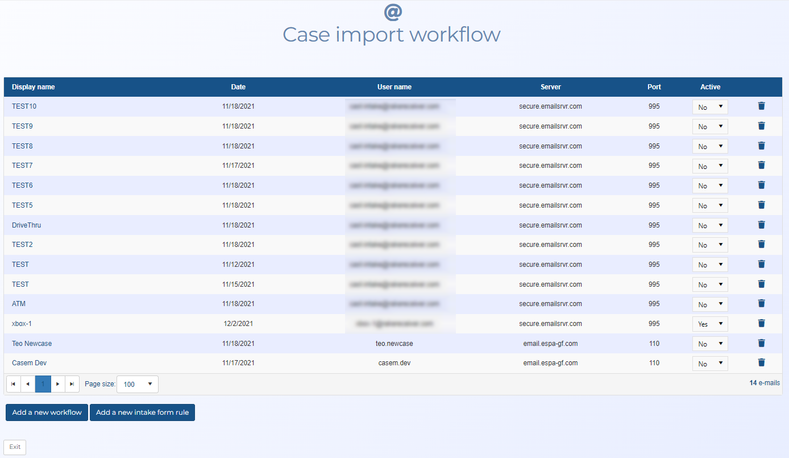The image size is (789, 458).
Task: Click trash icon for Casem Dev
Action: point(761,363)
